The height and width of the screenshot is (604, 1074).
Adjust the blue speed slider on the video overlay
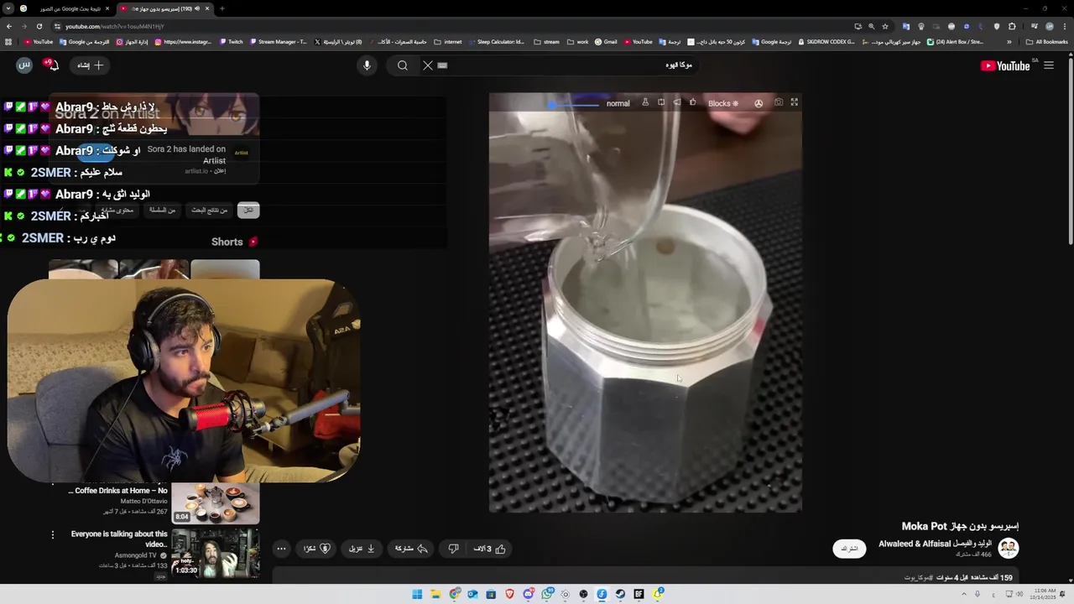pos(575,104)
